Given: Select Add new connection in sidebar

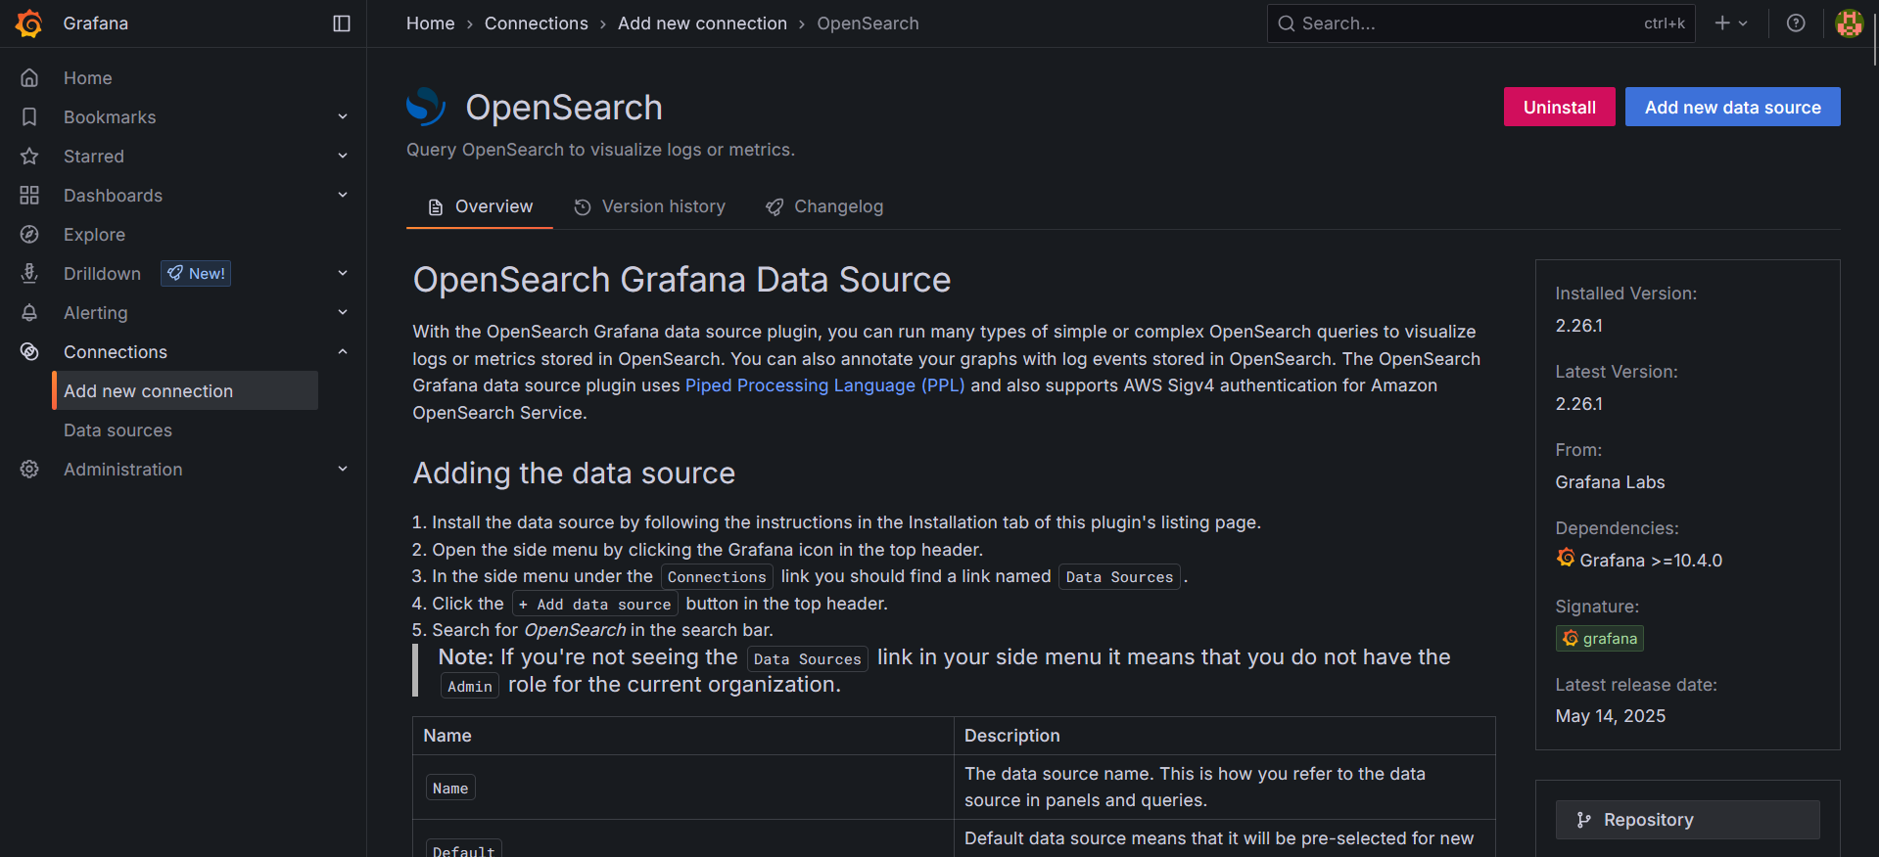Looking at the screenshot, I should 185,390.
